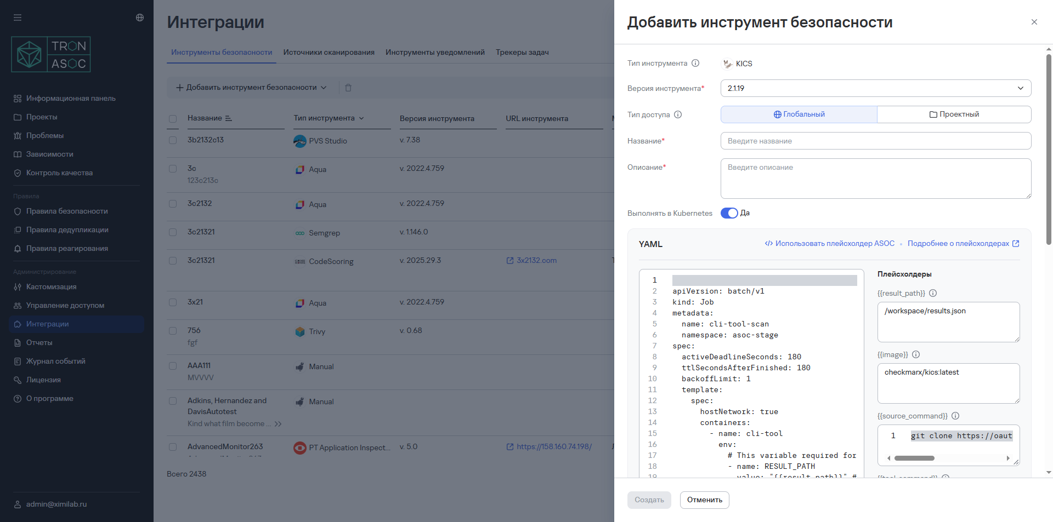Click the globe language icon in sidebar

[140, 18]
